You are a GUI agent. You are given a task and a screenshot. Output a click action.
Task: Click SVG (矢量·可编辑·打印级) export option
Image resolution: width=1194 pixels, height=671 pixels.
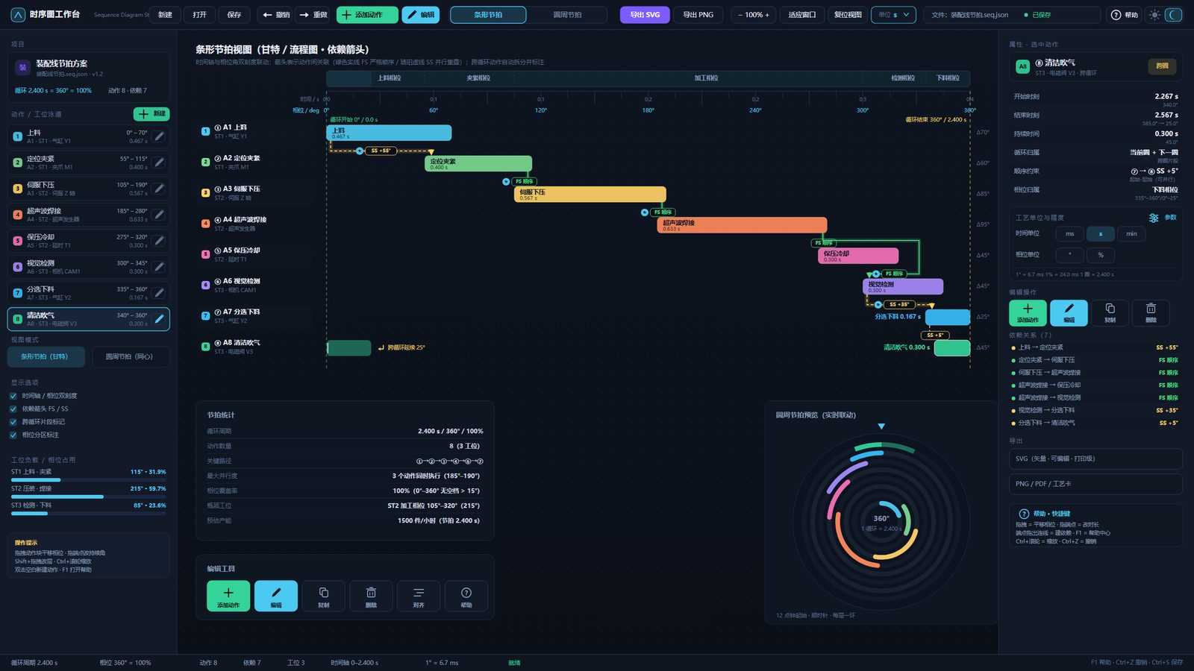1095,459
